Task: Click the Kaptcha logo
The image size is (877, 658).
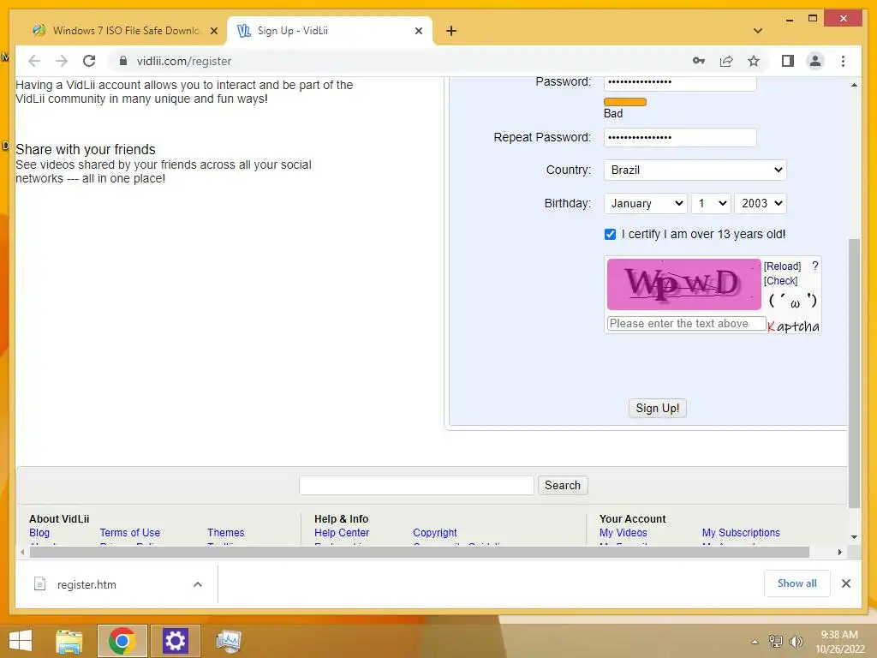Action: pos(793,326)
